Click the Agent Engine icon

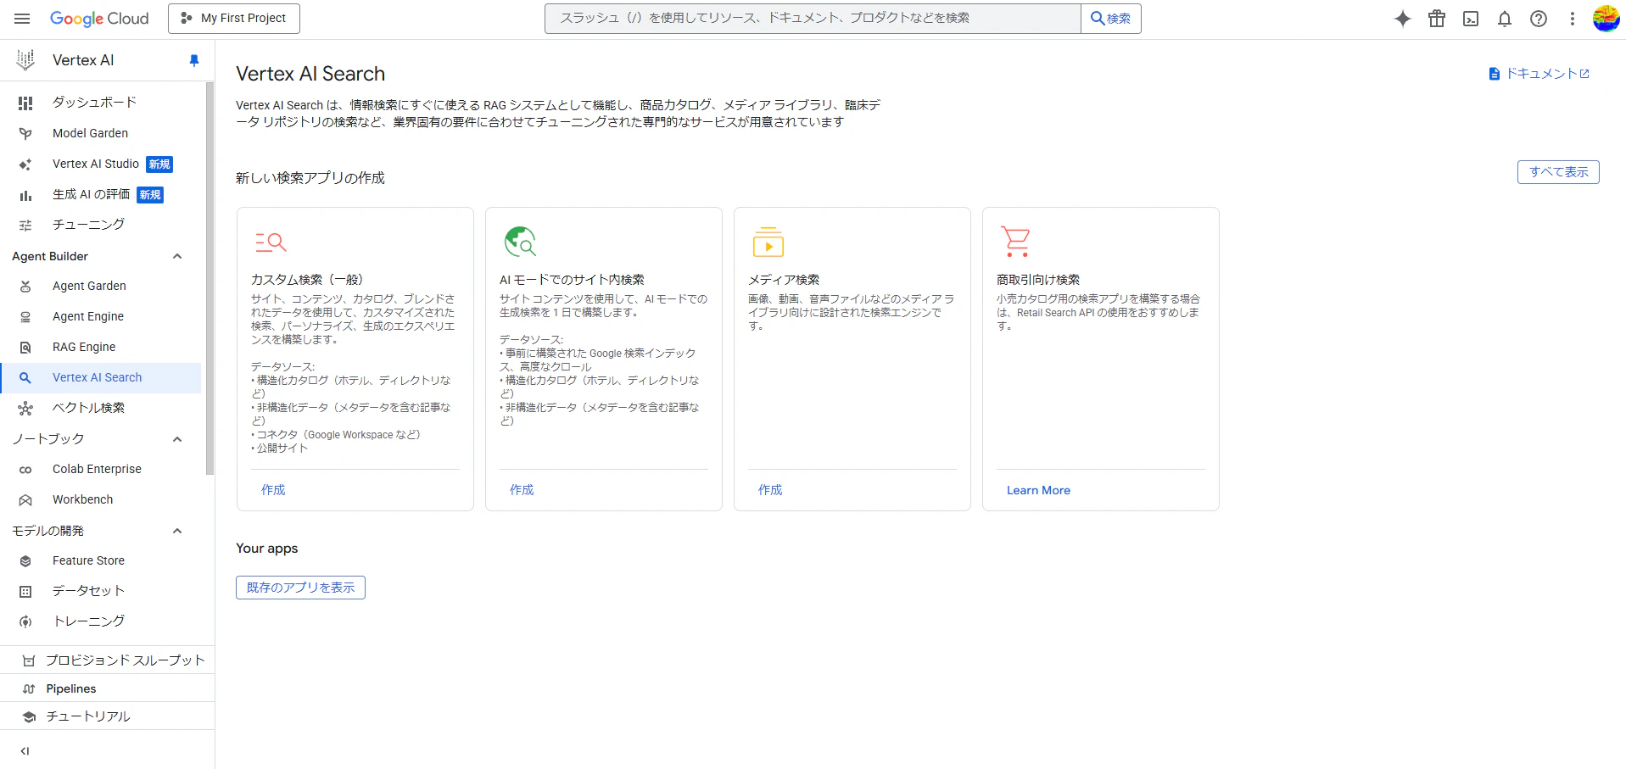pos(25,317)
